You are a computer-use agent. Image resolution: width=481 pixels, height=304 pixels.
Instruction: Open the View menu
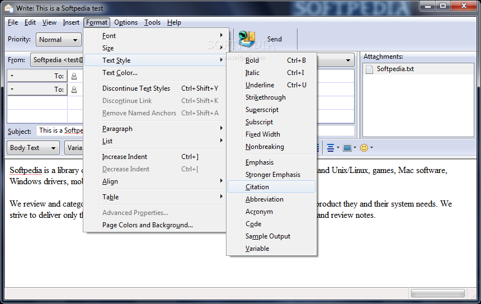click(x=49, y=22)
